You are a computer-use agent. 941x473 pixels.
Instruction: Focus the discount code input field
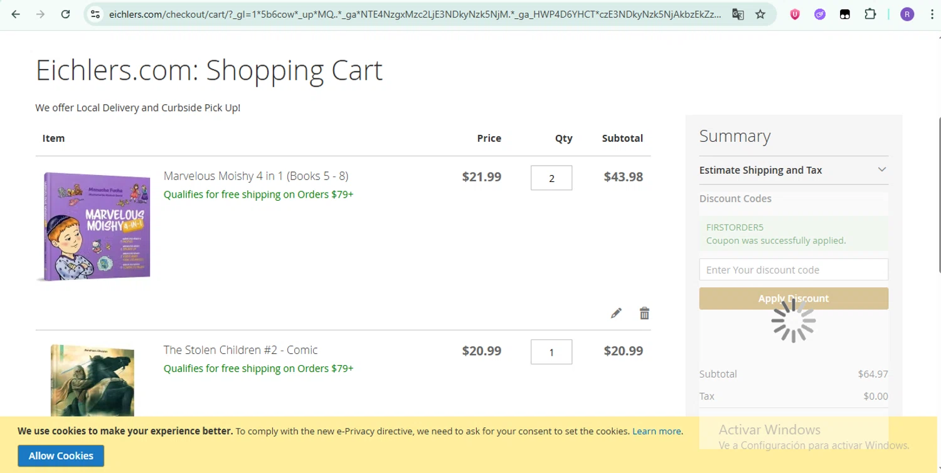[x=794, y=270]
